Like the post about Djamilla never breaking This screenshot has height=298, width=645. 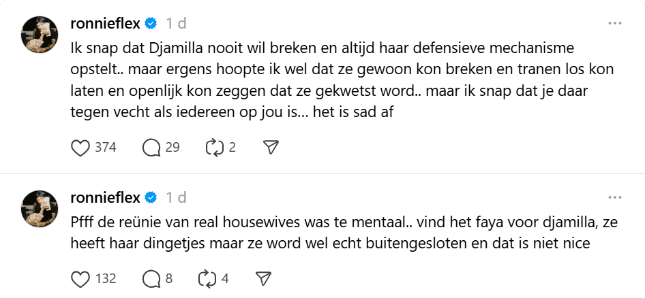[81, 147]
